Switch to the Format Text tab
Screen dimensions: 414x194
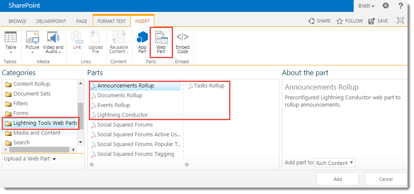point(111,21)
